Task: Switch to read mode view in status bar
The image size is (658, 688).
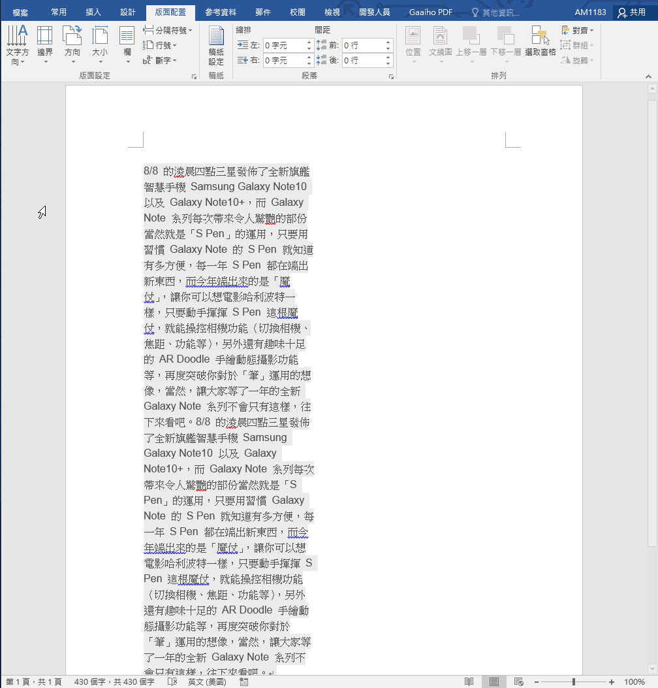Action: 469,681
